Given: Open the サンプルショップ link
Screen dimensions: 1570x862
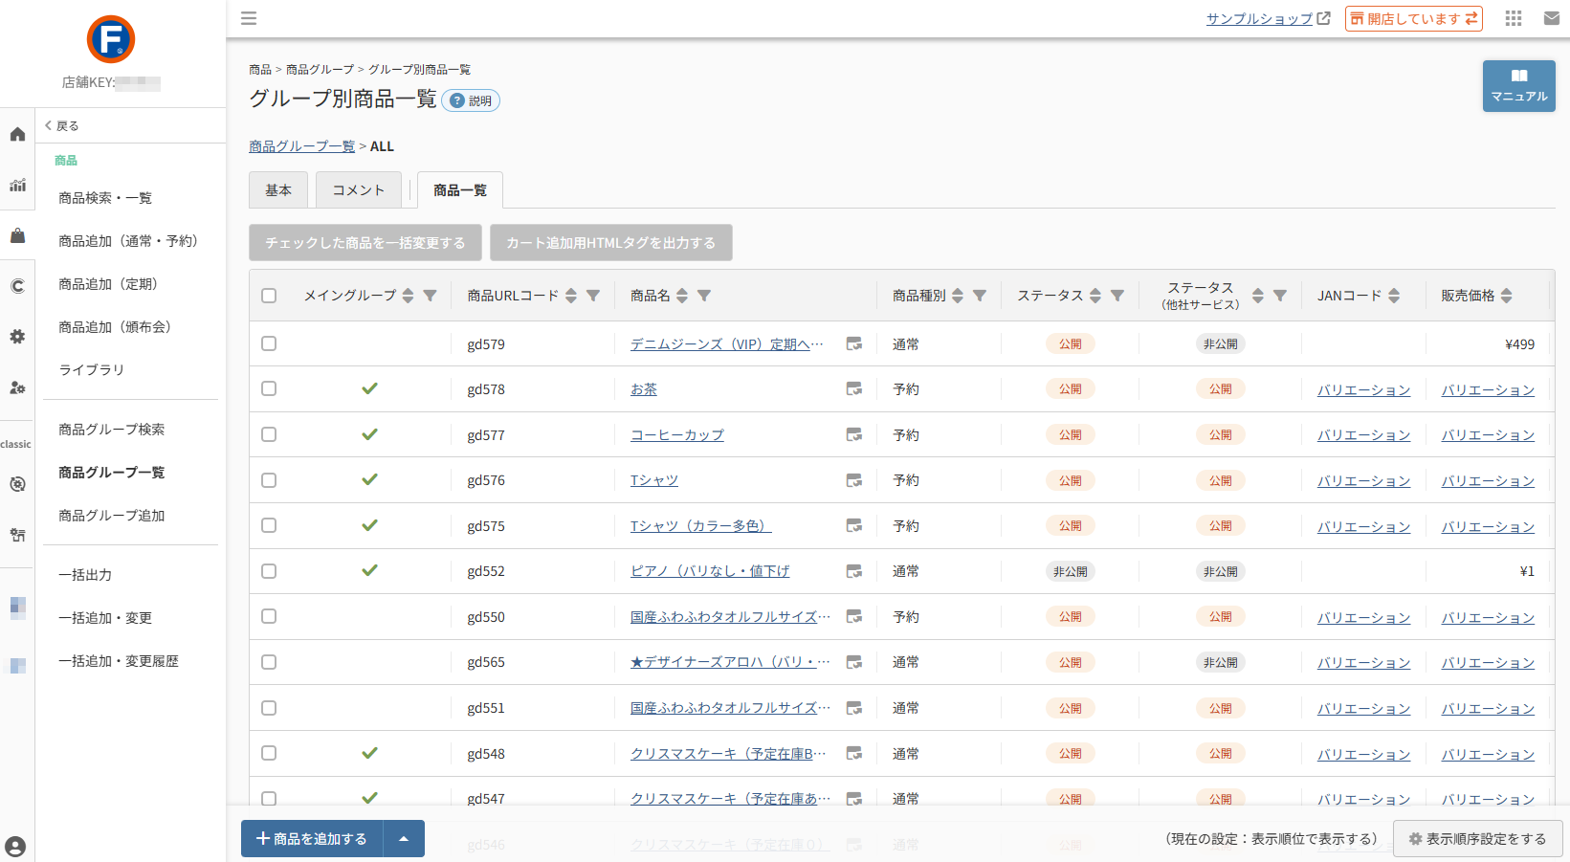Looking at the screenshot, I should (1268, 18).
